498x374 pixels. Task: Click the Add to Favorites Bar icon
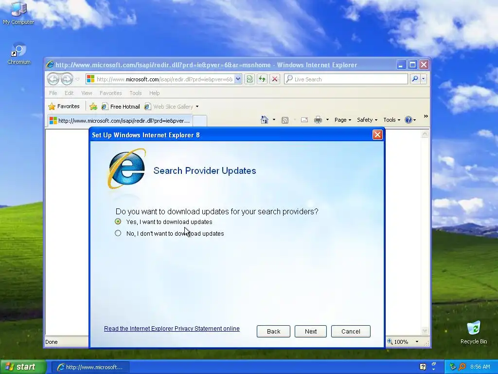click(93, 107)
